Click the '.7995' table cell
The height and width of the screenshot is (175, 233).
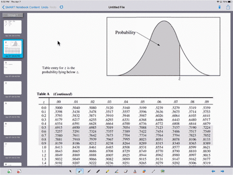(126, 140)
